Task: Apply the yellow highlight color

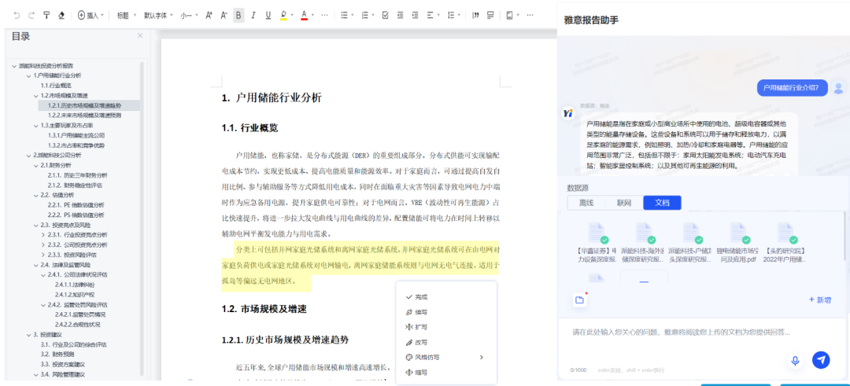Action: 283,15
